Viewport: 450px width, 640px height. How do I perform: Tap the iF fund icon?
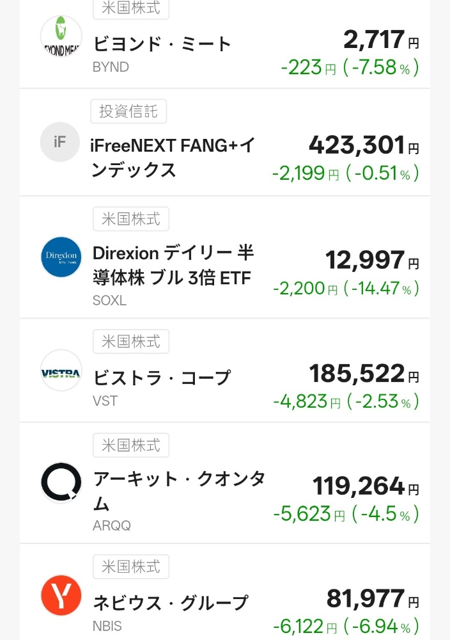(60, 142)
